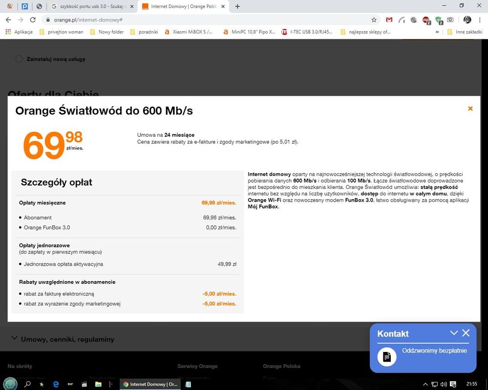Open the poradniki bookmark folder
This screenshot has height=390, width=488.
tap(144, 32)
